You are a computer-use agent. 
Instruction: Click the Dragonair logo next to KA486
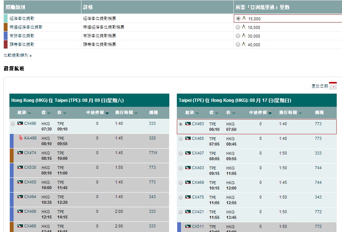coord(20,138)
